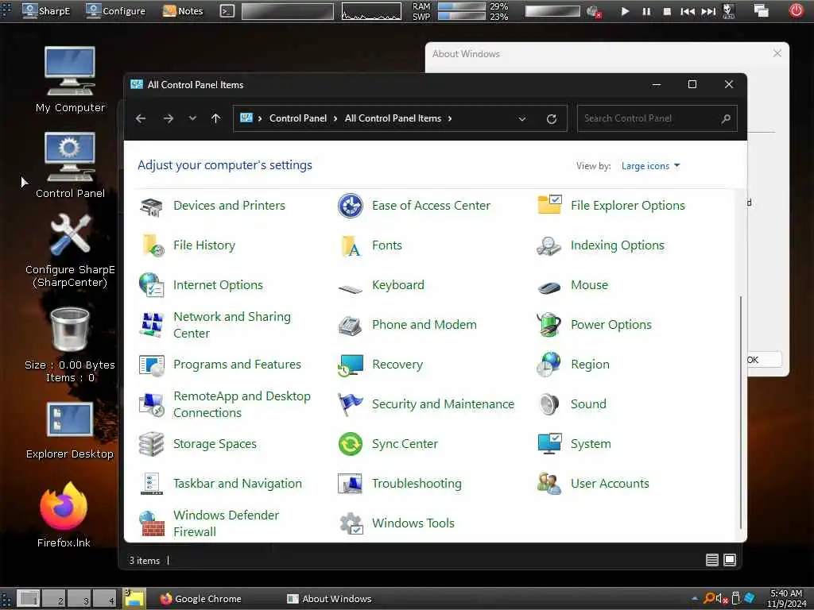Open the Network and Sharing Center icon

click(152, 325)
